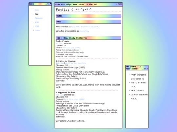Click 'HCL Gash AU' resolution item
Screen dimensions: 177x132
(138, 91)
